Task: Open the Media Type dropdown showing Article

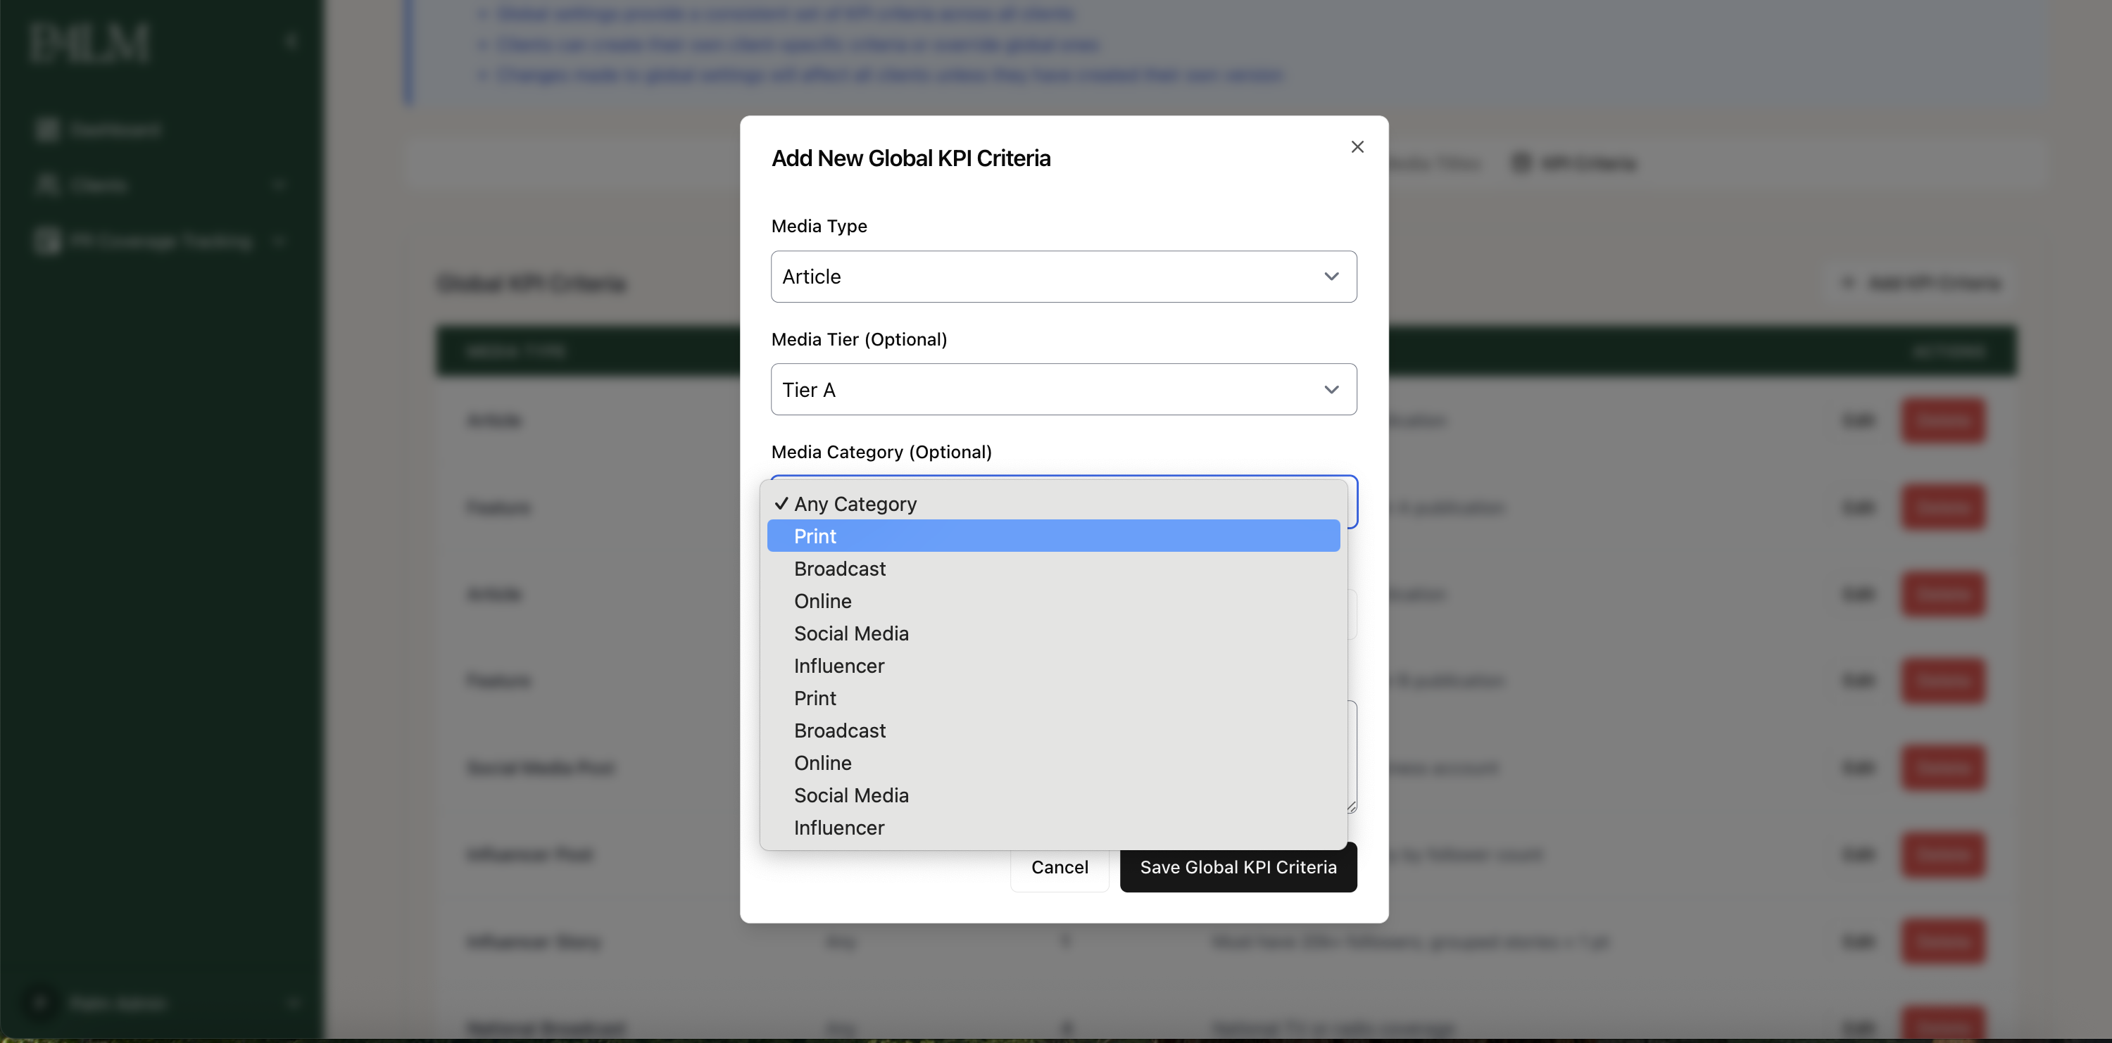Action: pyautogui.click(x=1063, y=277)
